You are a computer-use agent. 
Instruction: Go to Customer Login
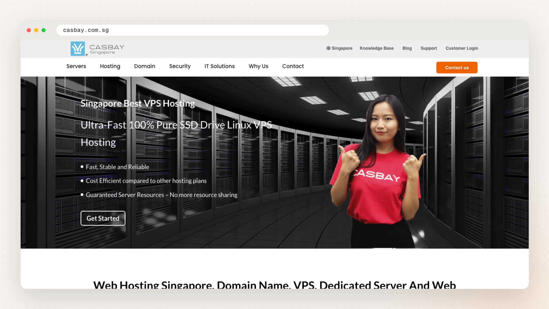[462, 48]
